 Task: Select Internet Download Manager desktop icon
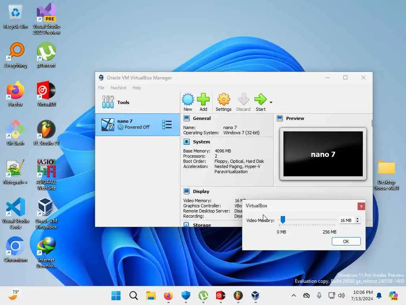point(46,252)
